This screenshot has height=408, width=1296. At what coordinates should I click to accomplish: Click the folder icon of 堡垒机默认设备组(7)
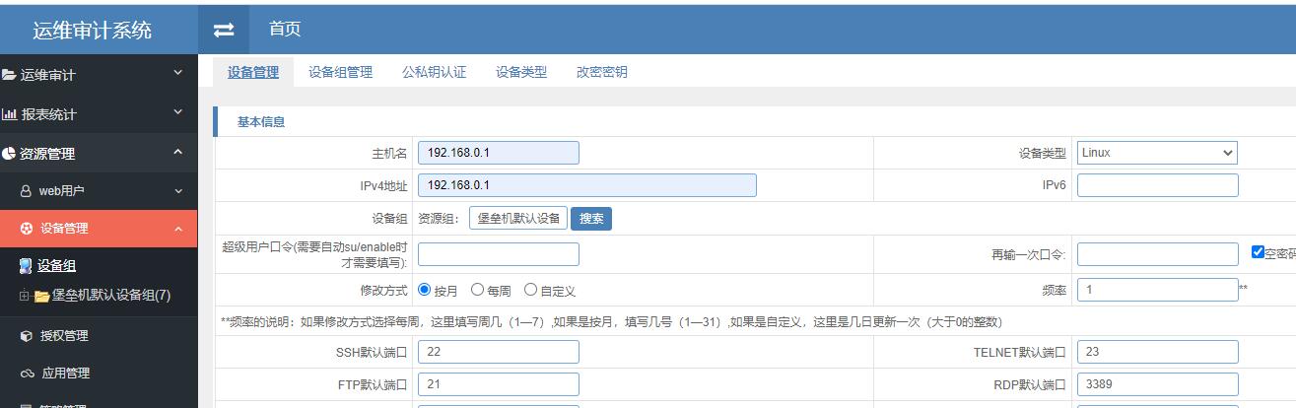click(x=41, y=296)
